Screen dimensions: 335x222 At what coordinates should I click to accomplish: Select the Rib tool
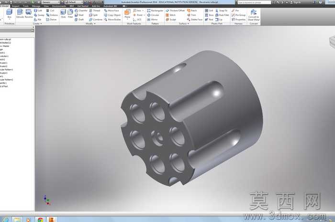point(38,20)
